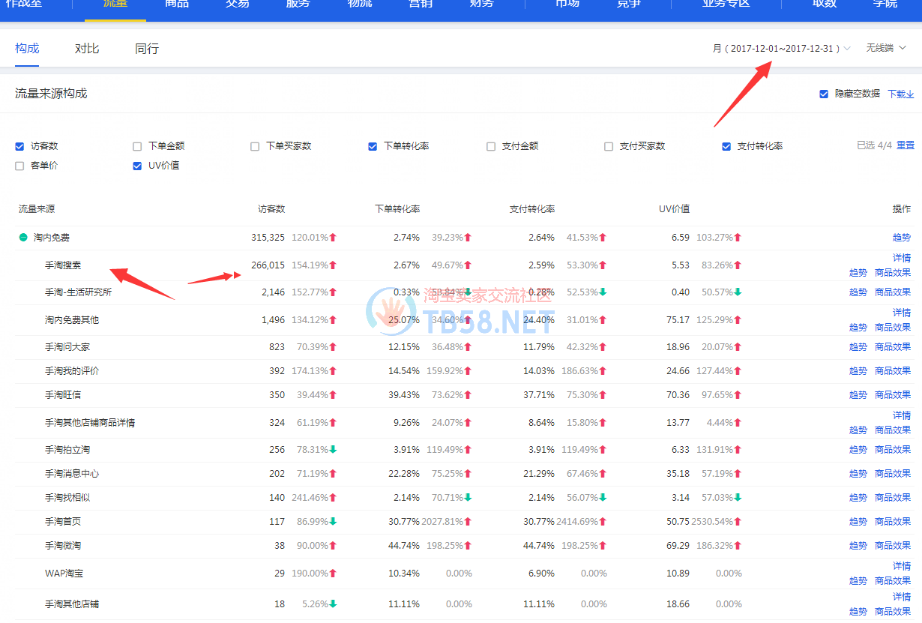Select the 手淘问大家 source name
This screenshot has width=922, height=623.
click(67, 347)
